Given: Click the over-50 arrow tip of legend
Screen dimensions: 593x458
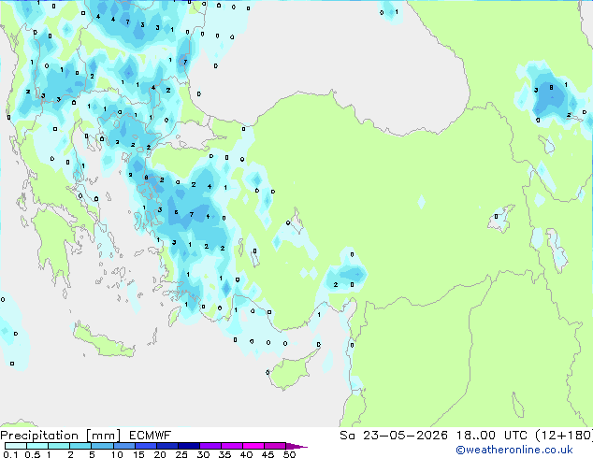Looking at the screenshot, I should (x=296, y=446).
